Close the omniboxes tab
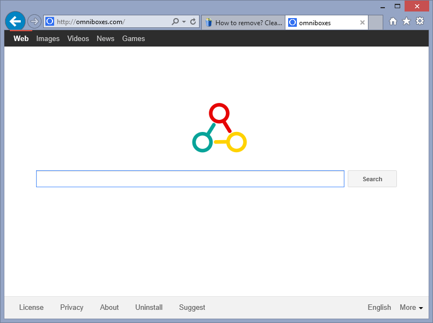This screenshot has height=323, width=433. (x=362, y=22)
